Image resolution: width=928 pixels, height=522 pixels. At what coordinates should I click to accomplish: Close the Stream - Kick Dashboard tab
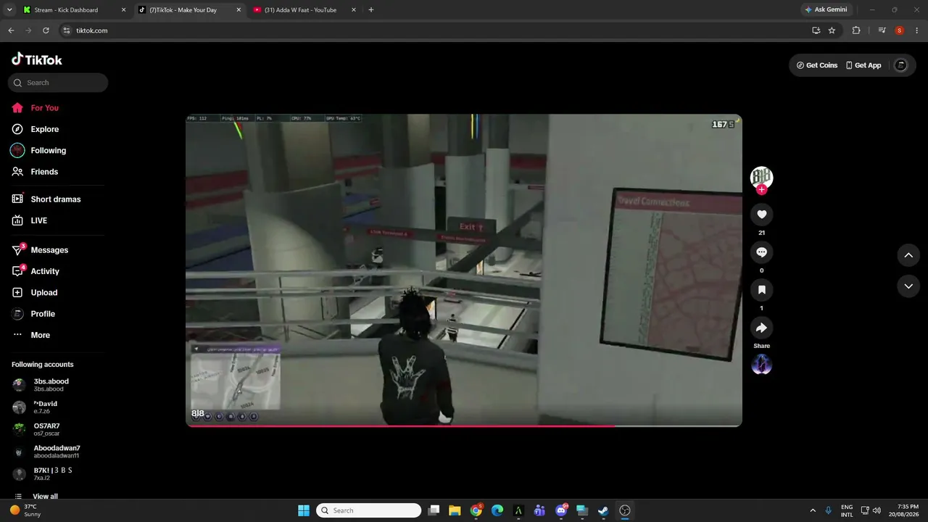[x=123, y=10]
